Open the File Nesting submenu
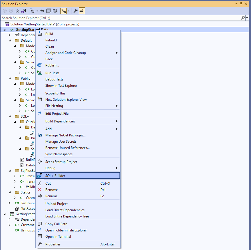This screenshot has height=250, width=251. tap(78, 106)
